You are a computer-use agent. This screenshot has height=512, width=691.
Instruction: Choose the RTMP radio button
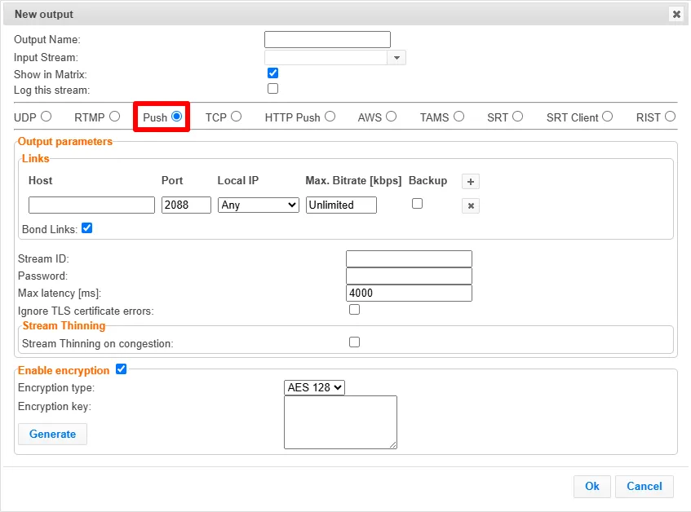[x=114, y=117]
